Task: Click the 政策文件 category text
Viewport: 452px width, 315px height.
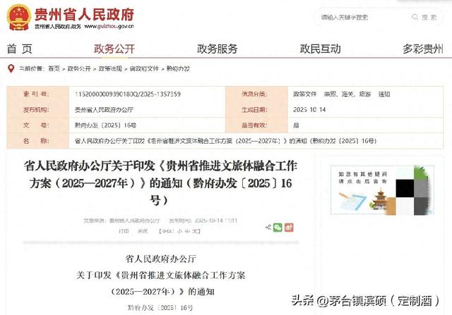Action: 304,94
